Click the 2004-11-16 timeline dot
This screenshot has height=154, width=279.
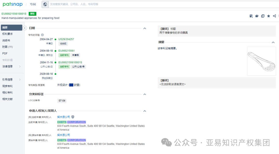pos(56,63)
